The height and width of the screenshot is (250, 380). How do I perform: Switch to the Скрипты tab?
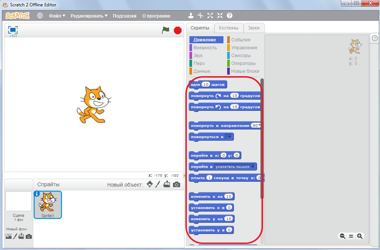[200, 28]
